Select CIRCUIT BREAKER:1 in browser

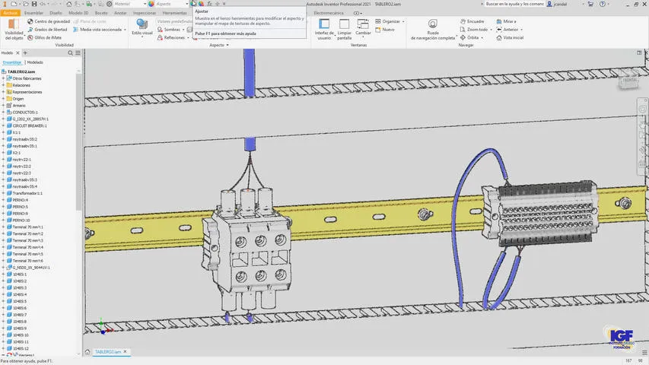click(30, 125)
